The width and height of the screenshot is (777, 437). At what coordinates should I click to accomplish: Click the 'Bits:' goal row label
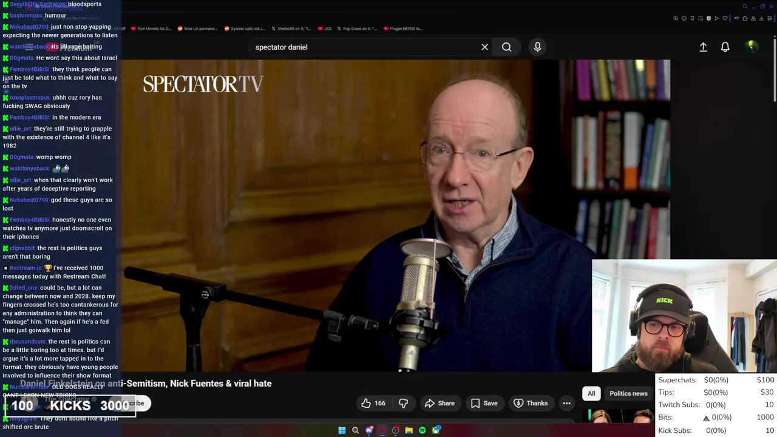[x=666, y=418]
